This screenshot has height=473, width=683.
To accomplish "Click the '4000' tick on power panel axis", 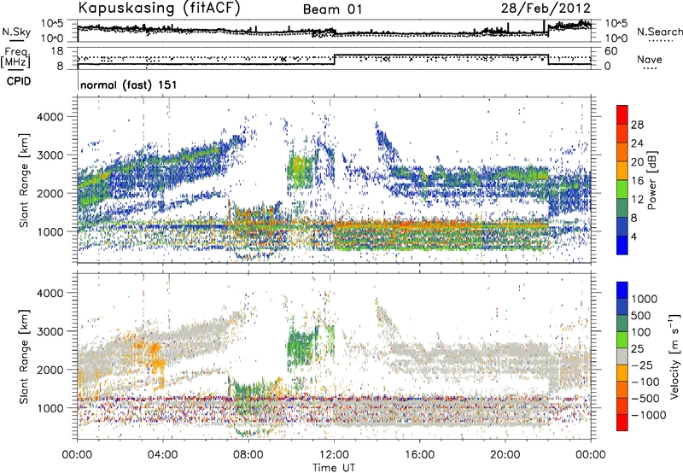I will point(50,117).
